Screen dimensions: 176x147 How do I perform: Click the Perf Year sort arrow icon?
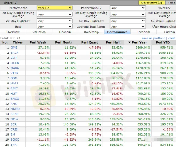click(x=129, y=42)
